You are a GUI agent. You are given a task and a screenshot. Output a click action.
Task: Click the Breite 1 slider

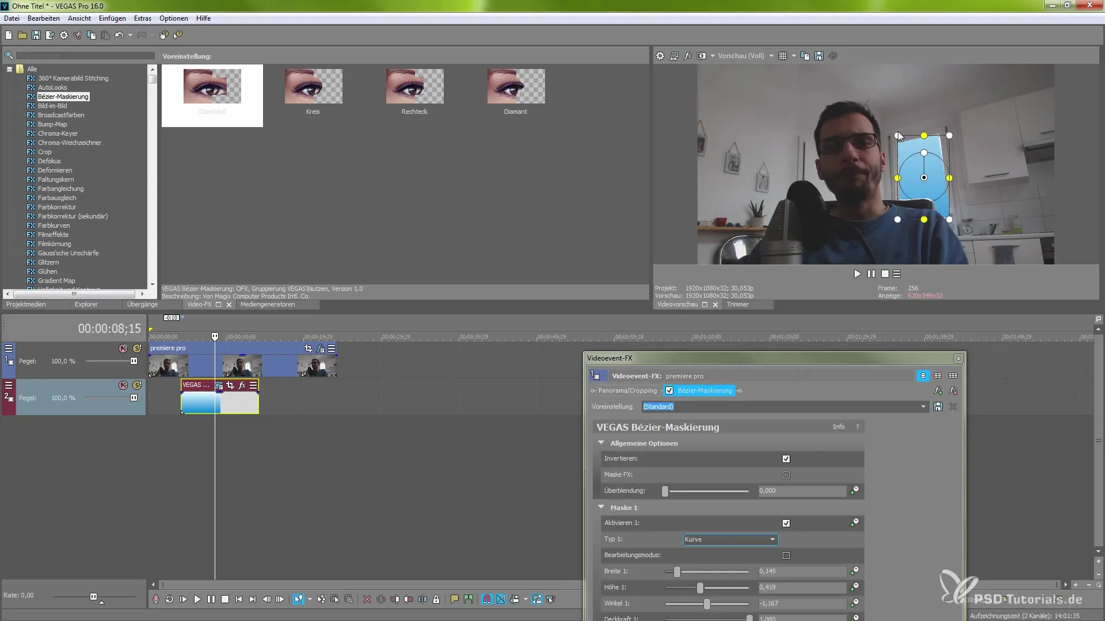(707, 572)
